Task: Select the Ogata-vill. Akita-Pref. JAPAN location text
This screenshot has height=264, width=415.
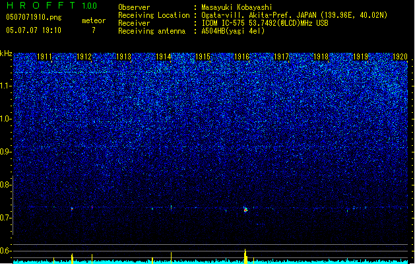Action: coord(294,15)
